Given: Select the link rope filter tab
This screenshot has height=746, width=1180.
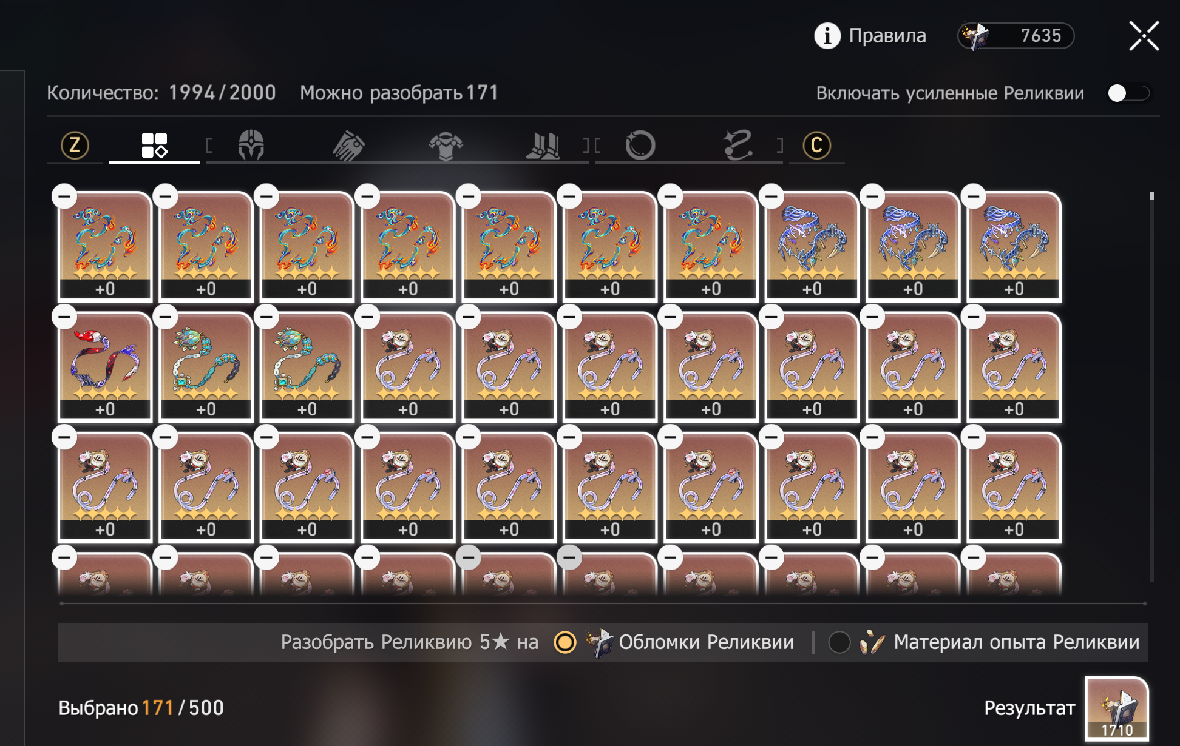Looking at the screenshot, I should (x=738, y=146).
